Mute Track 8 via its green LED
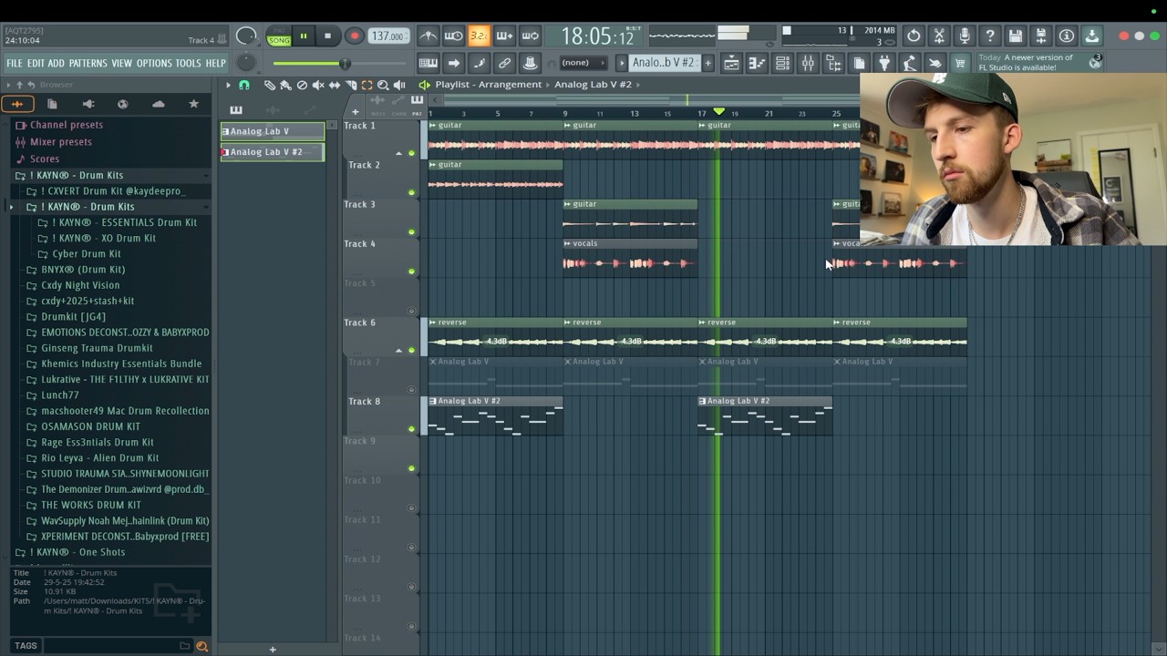This screenshot has width=1167, height=656. tap(411, 429)
